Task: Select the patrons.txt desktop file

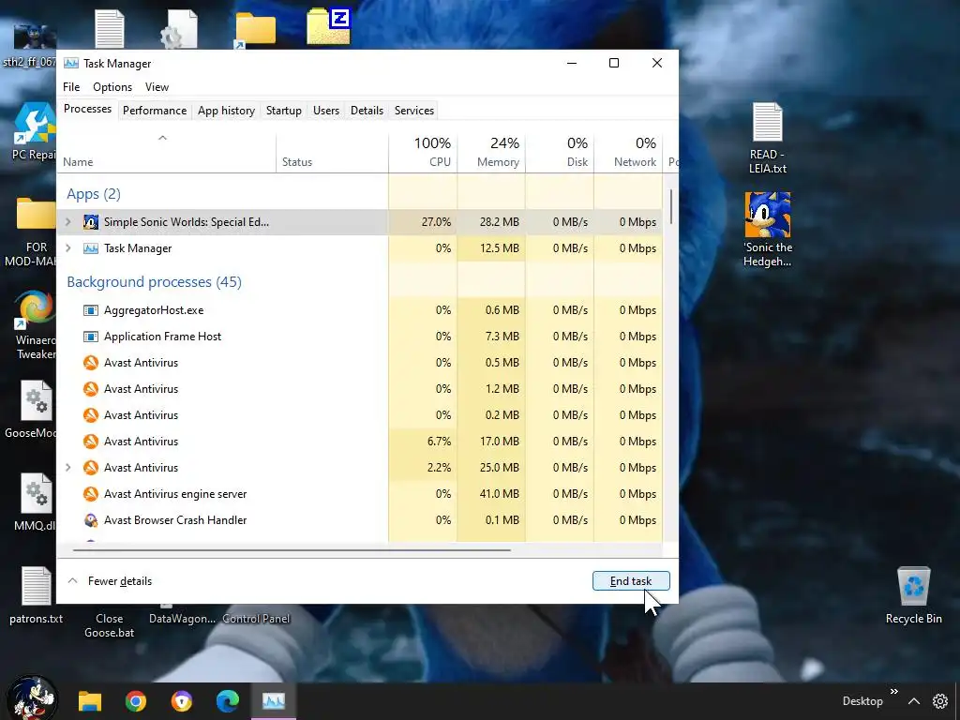Action: coord(37,595)
